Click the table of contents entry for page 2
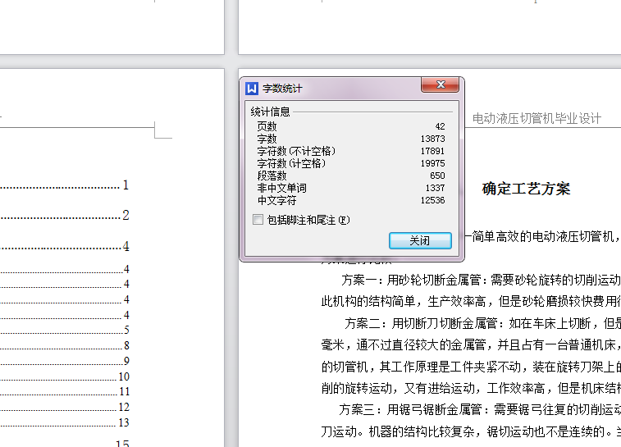The height and width of the screenshot is (447, 621). 65,216
